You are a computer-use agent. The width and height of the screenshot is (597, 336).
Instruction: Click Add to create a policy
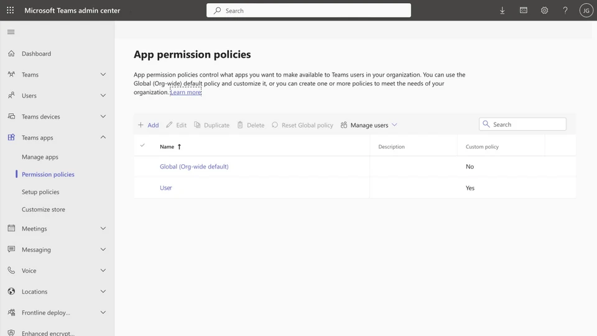(x=148, y=125)
